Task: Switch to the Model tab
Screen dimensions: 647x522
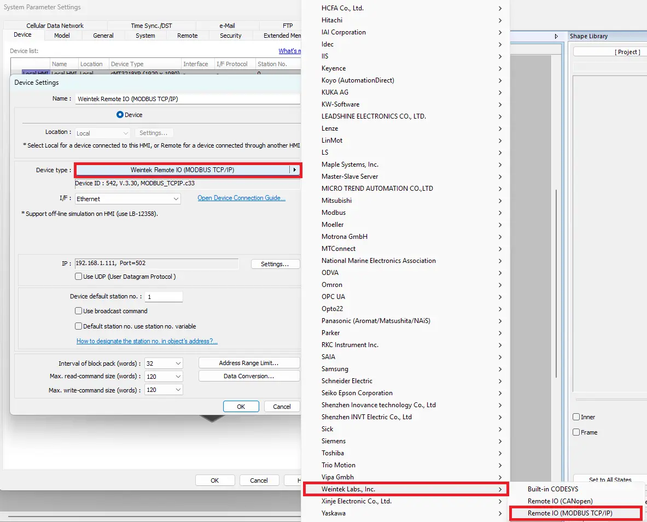Action: (x=62, y=35)
